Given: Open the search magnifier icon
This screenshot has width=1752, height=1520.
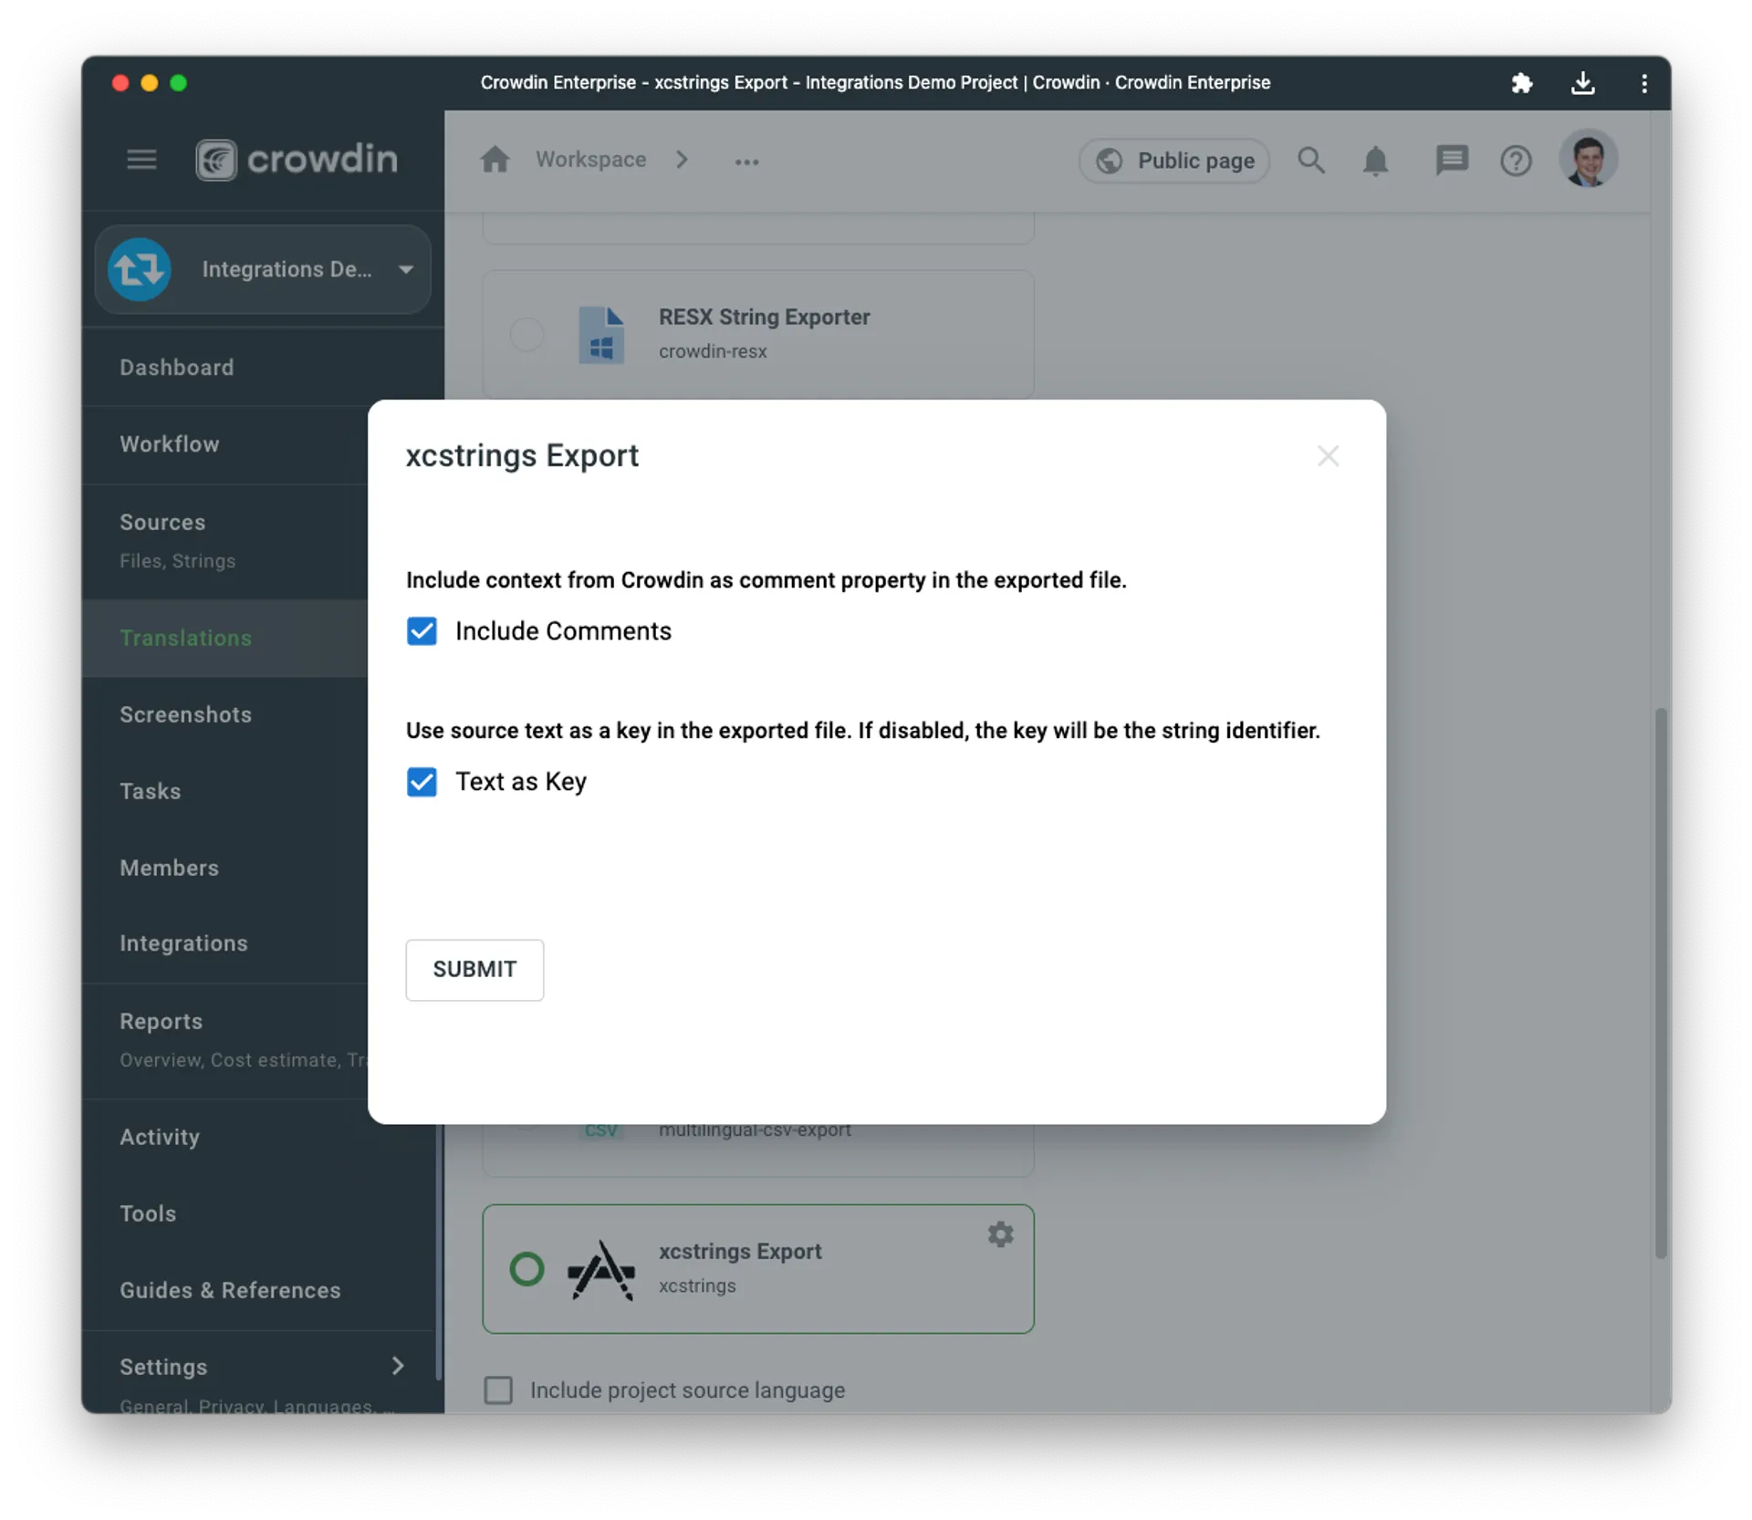Looking at the screenshot, I should coord(1311,161).
